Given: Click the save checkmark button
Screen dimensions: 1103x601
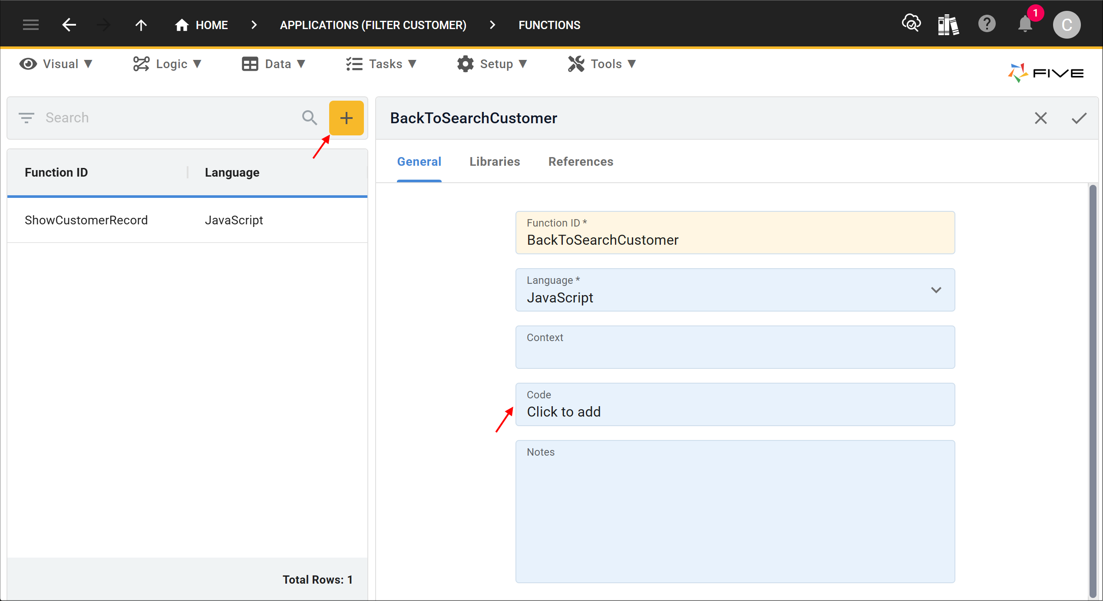Looking at the screenshot, I should coord(1079,118).
